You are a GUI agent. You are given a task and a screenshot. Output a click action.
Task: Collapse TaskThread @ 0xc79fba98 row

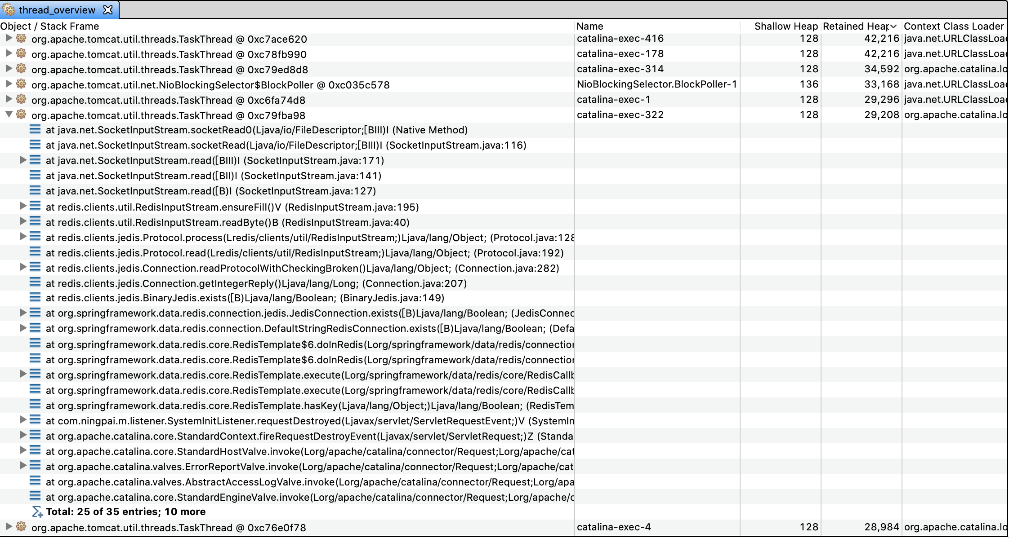[x=9, y=115]
